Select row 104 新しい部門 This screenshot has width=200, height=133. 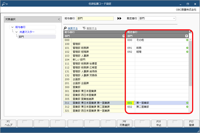95,60
